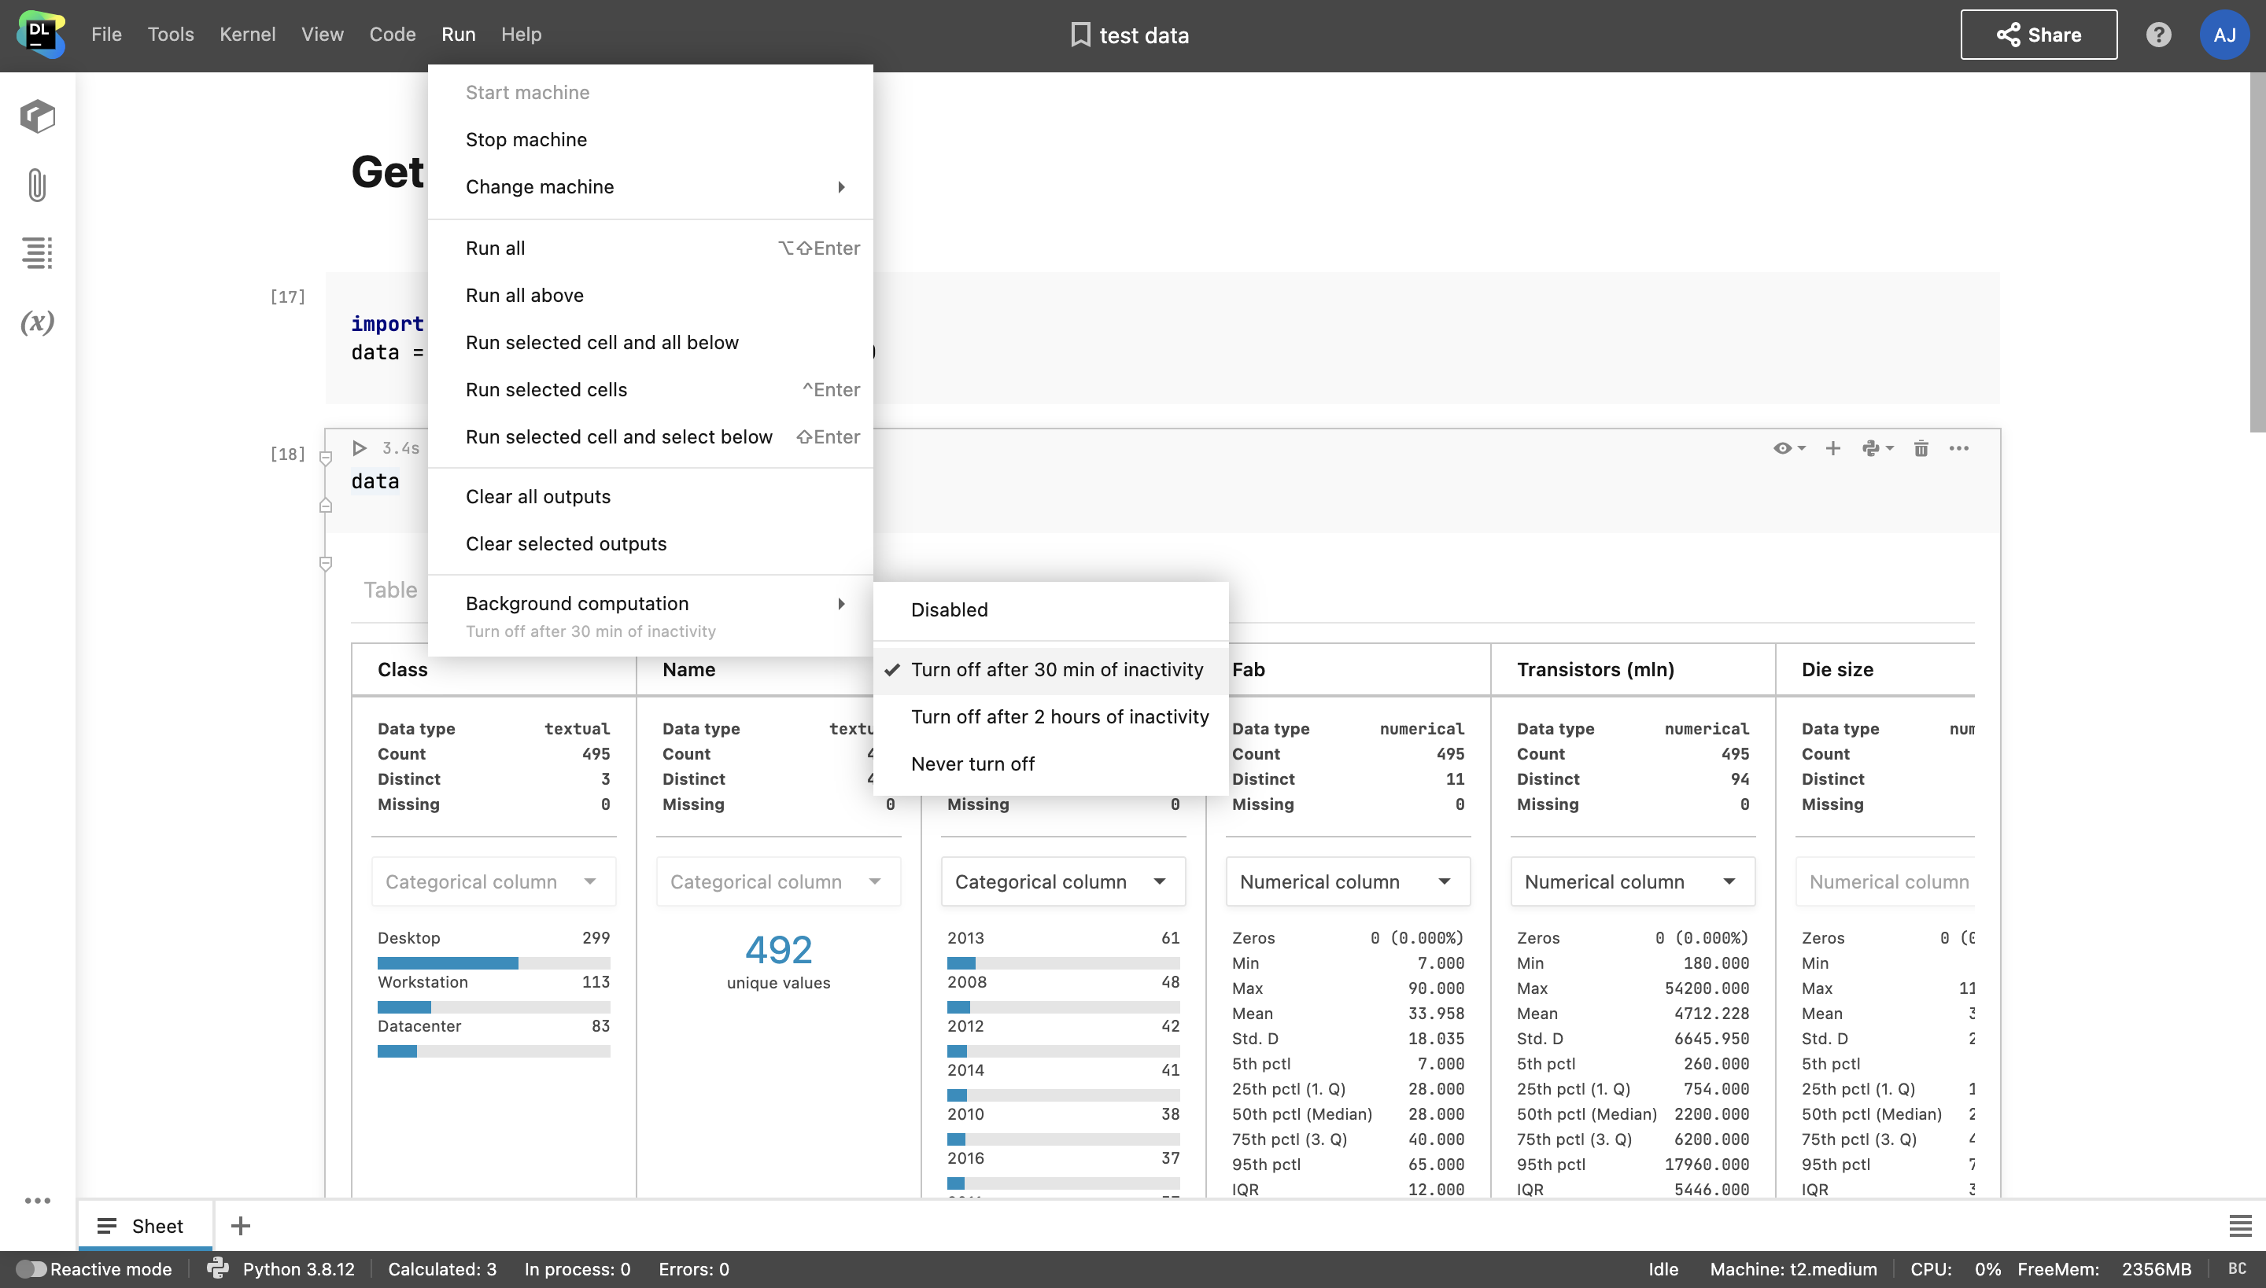The image size is (2266, 1288).
Task: Open Fab Numerical column dropdown
Action: pos(1347,881)
